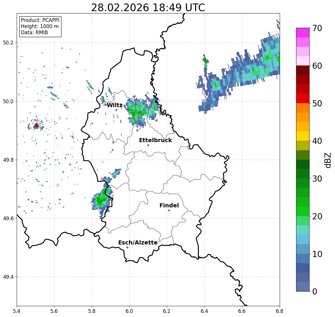The width and height of the screenshot is (335, 317).
Task: Click the 40 colorbar tick label
Action: pyautogui.click(x=317, y=141)
